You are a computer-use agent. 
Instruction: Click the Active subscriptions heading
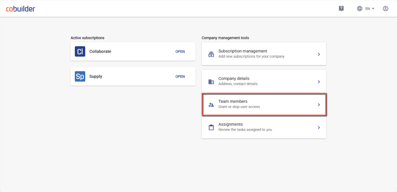pos(87,38)
